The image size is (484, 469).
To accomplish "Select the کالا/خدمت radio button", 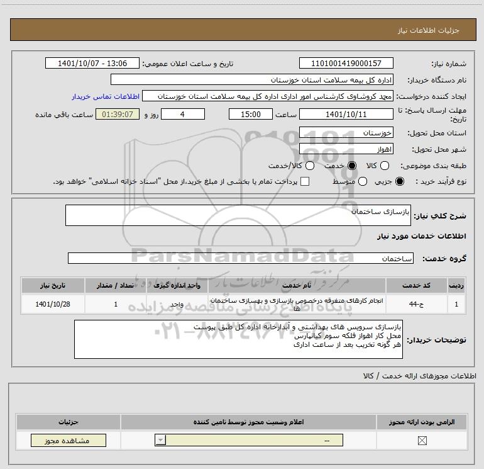I will (310, 166).
